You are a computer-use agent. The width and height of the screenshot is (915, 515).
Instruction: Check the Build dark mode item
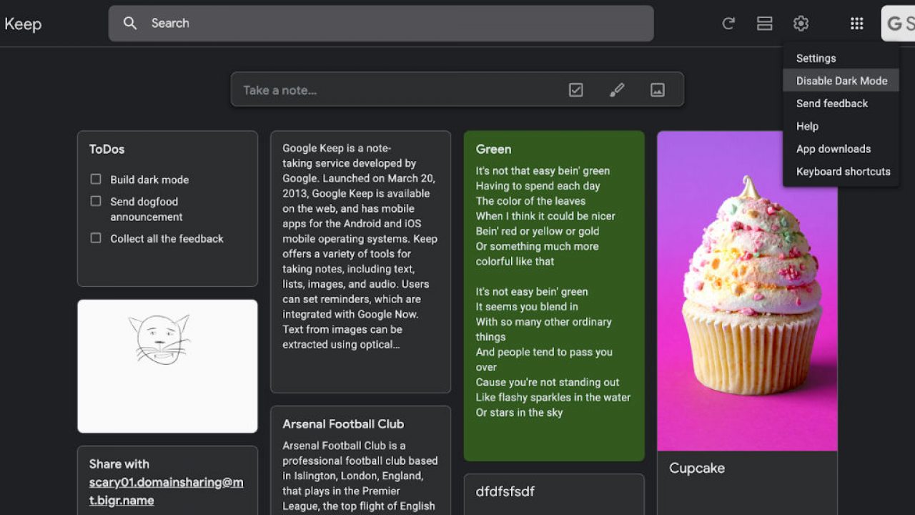96,179
